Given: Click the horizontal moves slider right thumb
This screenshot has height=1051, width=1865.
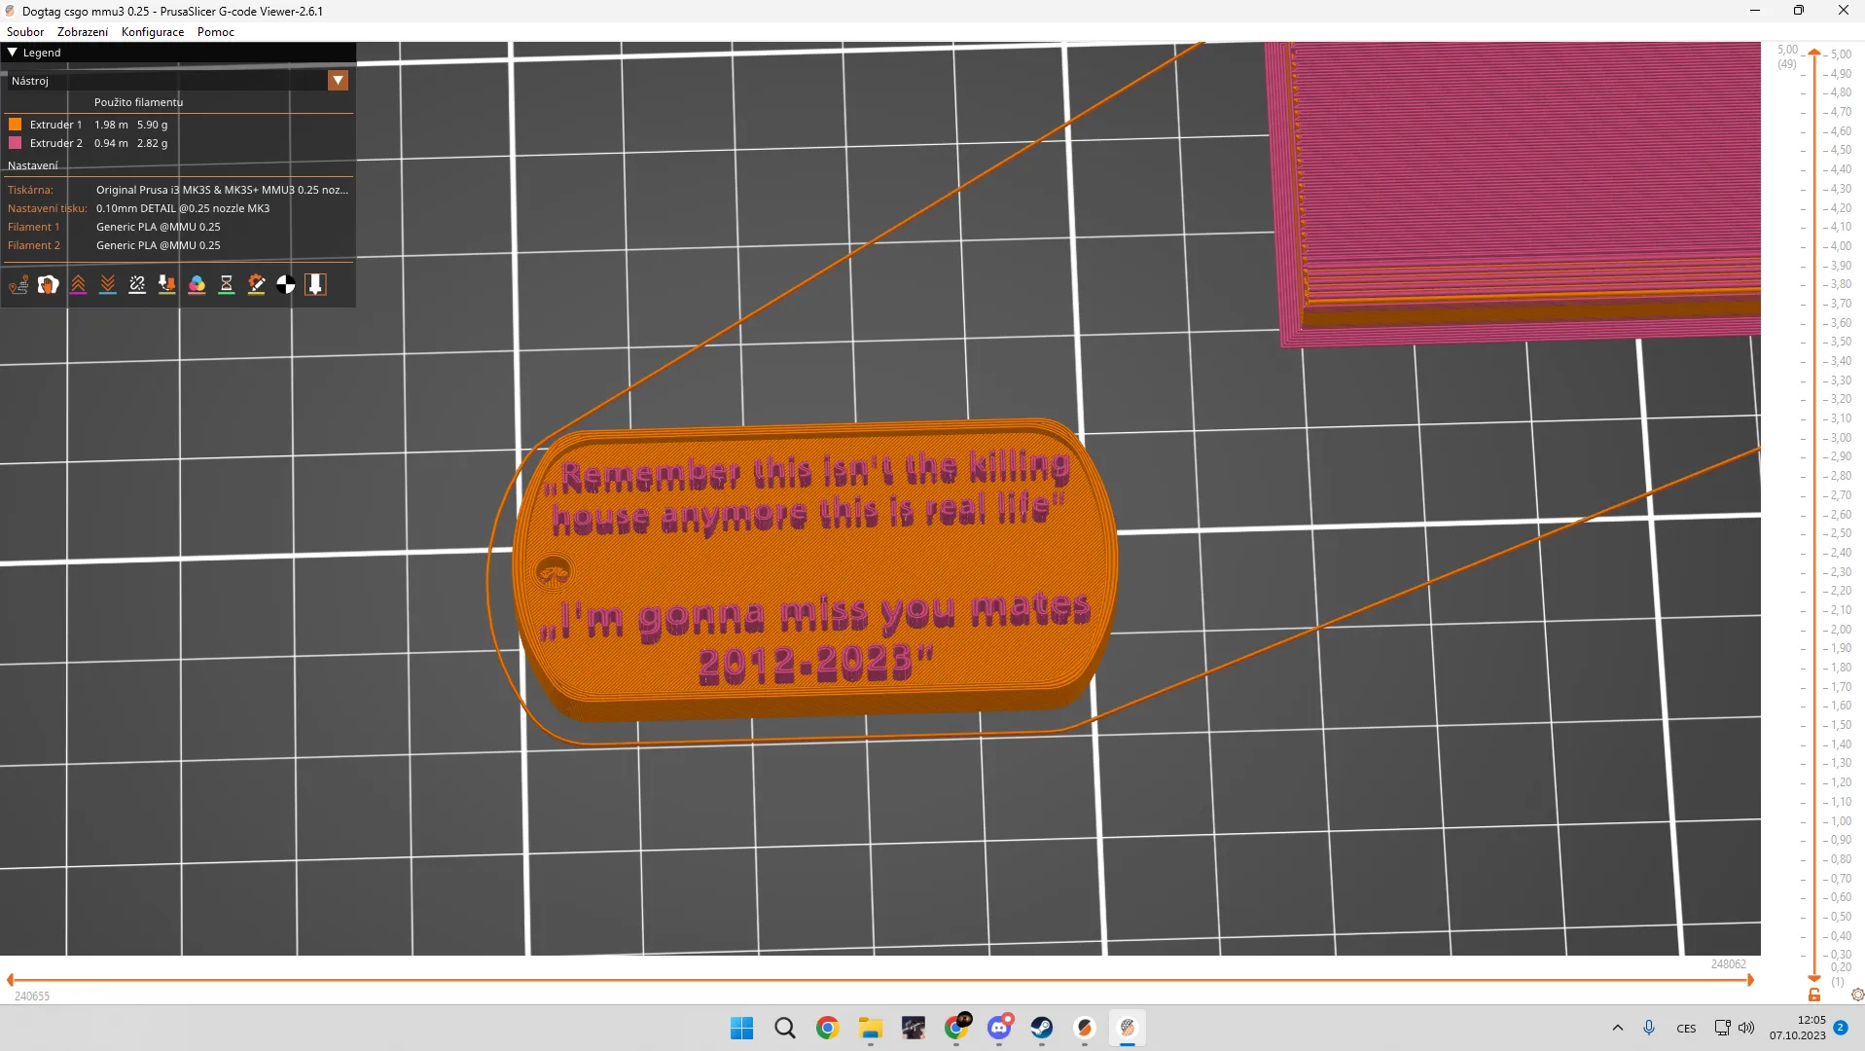Looking at the screenshot, I should [1750, 980].
